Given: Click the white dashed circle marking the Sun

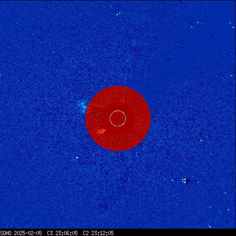Looking at the screenshot, I should coord(118,118).
